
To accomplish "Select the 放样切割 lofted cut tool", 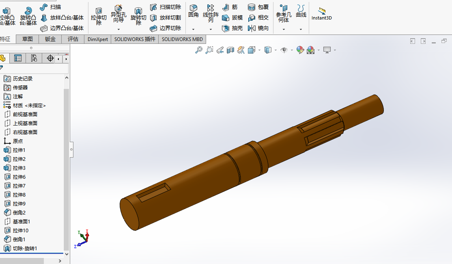I will [166, 17].
